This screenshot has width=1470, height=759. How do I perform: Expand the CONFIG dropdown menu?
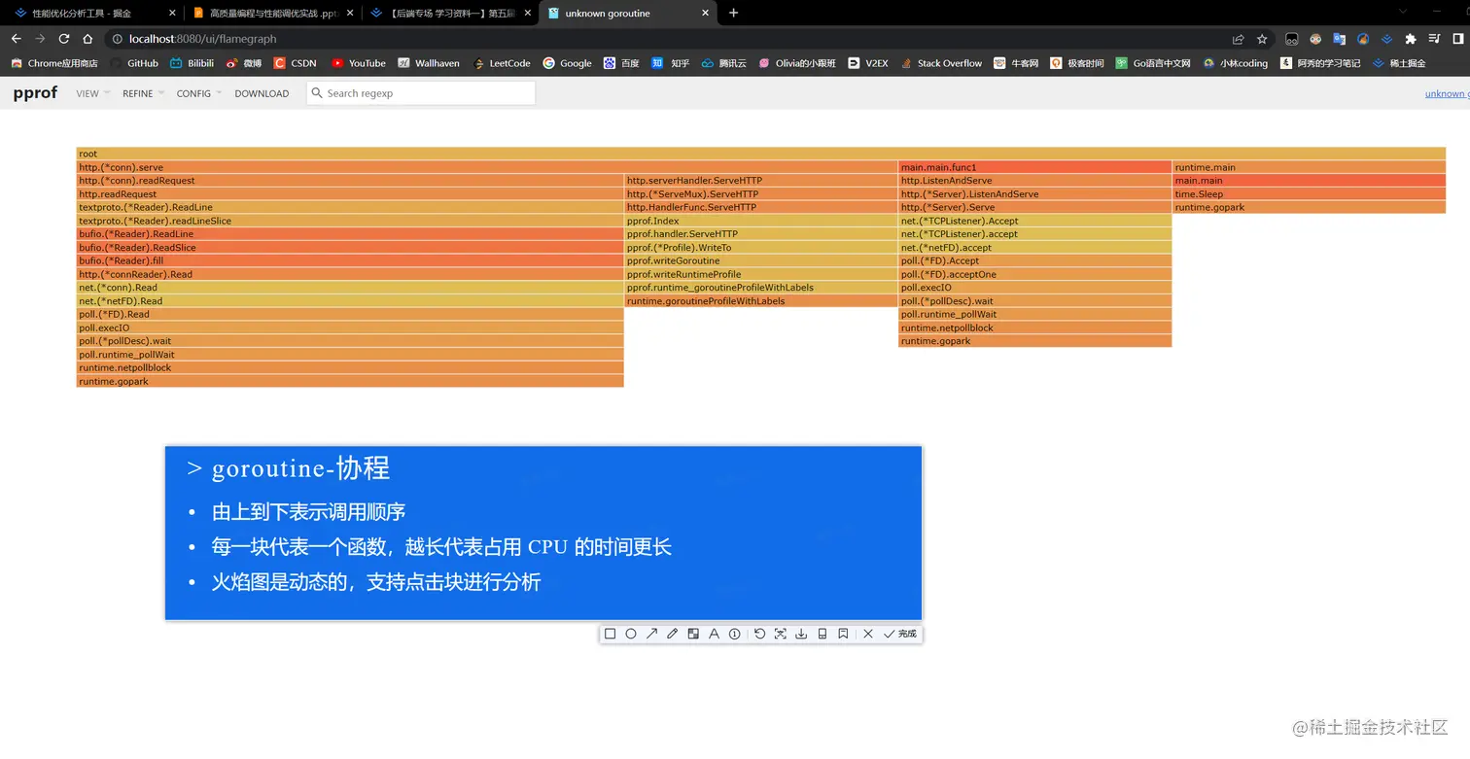198,93
